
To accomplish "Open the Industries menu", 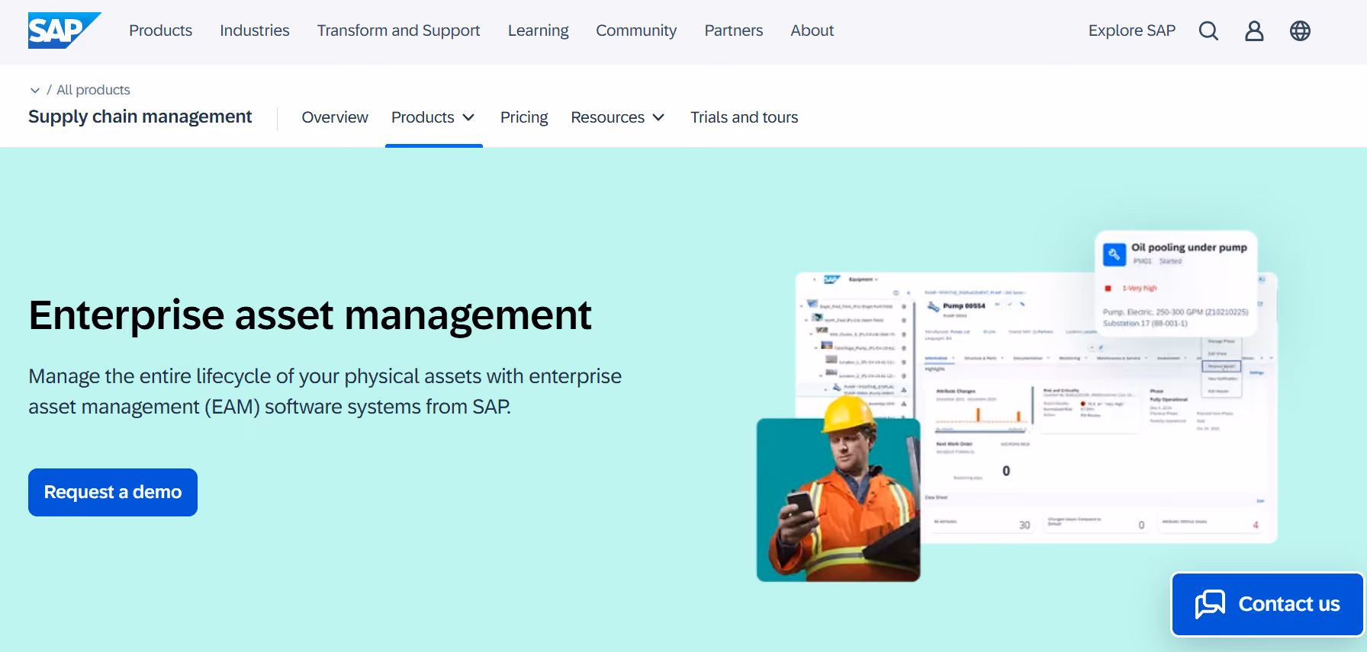I will (x=255, y=30).
